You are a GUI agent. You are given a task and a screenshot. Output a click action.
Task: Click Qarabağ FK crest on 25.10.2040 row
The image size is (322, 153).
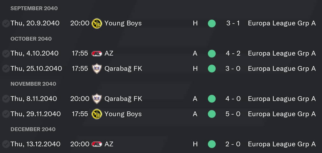pos(97,69)
